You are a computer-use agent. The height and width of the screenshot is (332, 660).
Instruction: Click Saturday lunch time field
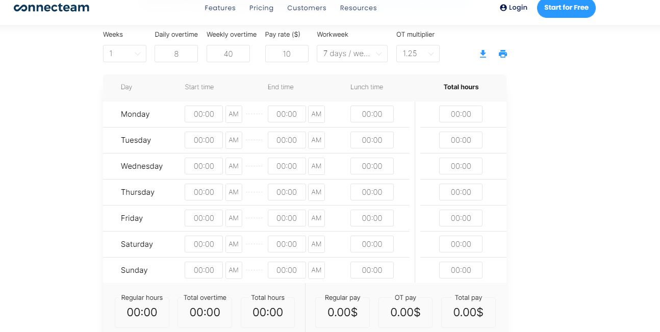click(x=372, y=244)
